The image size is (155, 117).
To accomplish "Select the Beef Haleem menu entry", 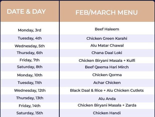I will (107, 29).
